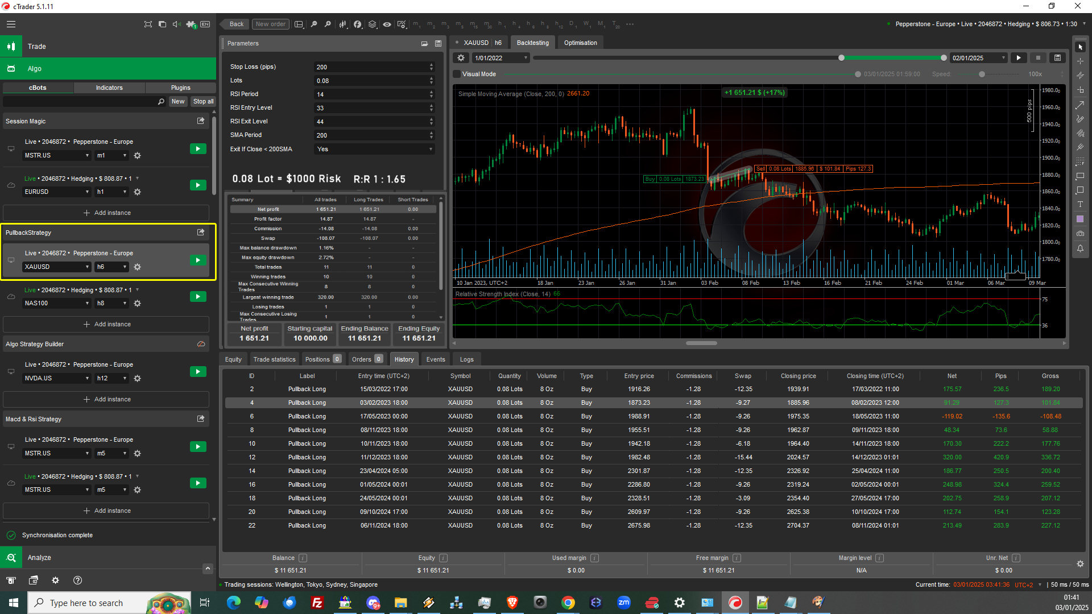Screen dimensions: 1092x614
Task: Toggle the eye viewing options icon
Action: pos(387,24)
